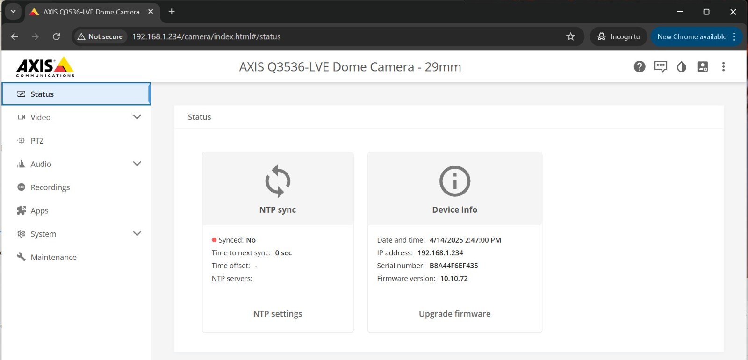Click Upgrade firmware link

click(455, 314)
